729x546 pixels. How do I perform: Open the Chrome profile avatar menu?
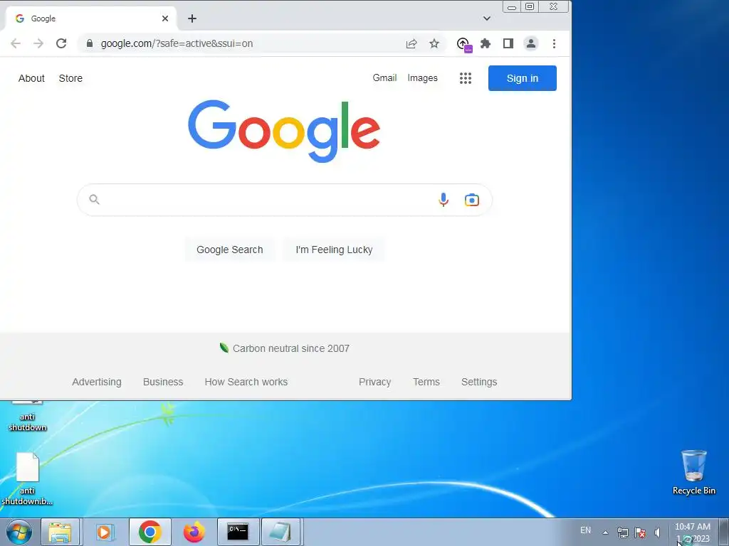530,43
